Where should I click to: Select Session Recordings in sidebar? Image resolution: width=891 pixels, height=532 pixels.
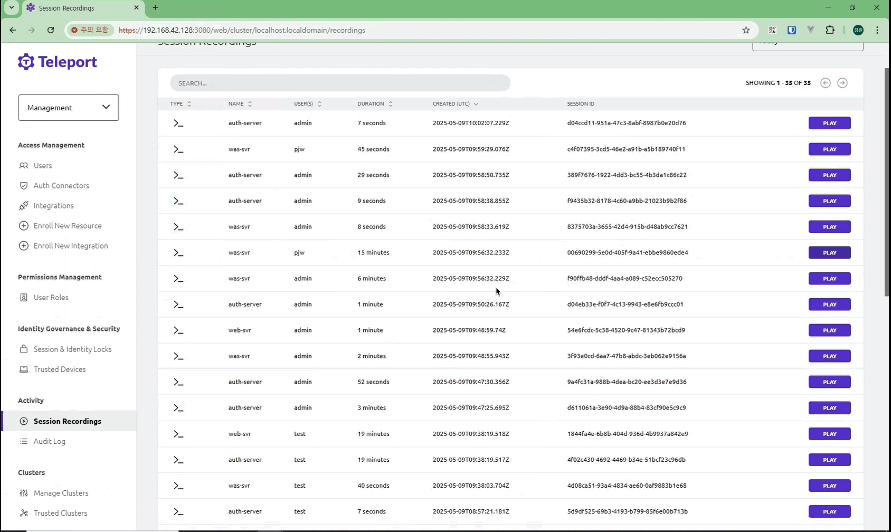[x=67, y=421]
